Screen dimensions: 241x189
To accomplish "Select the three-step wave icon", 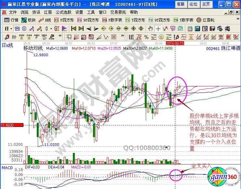I will (x=32, y=29).
